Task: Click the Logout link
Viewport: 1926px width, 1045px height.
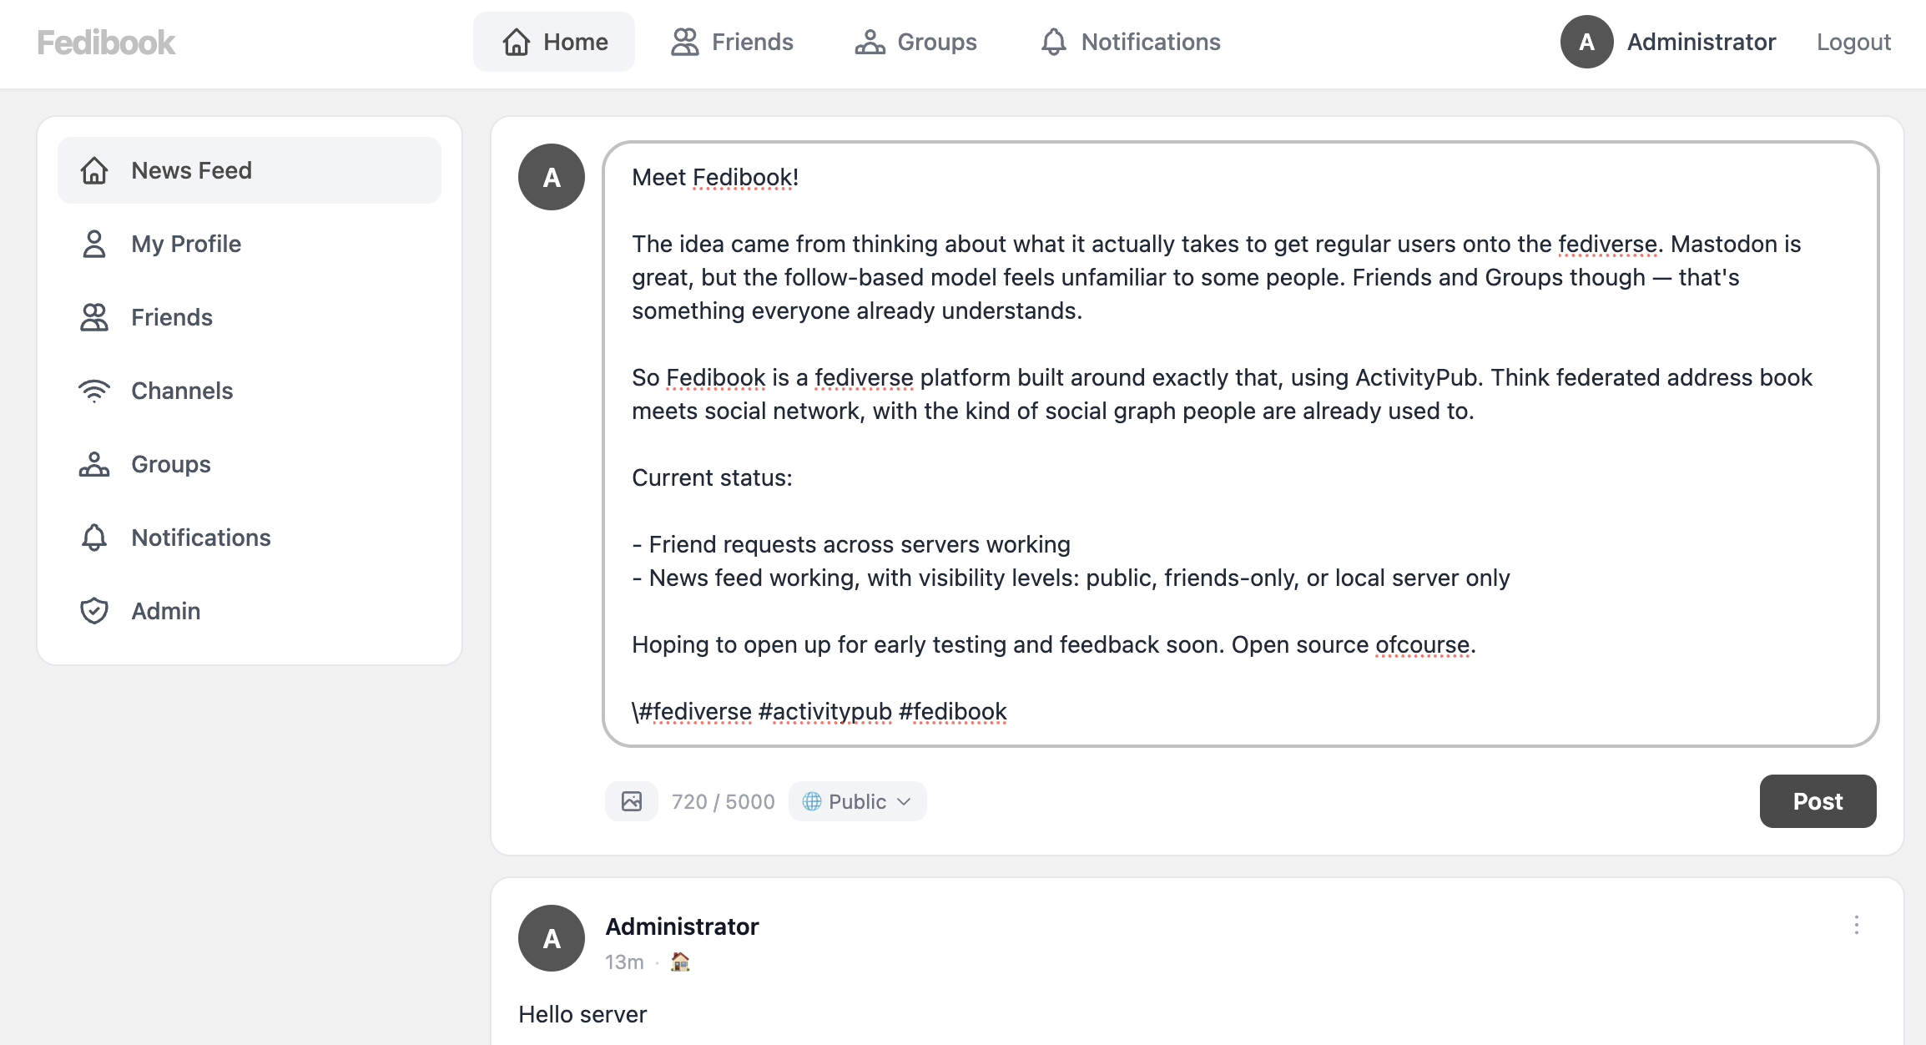Action: coord(1853,42)
